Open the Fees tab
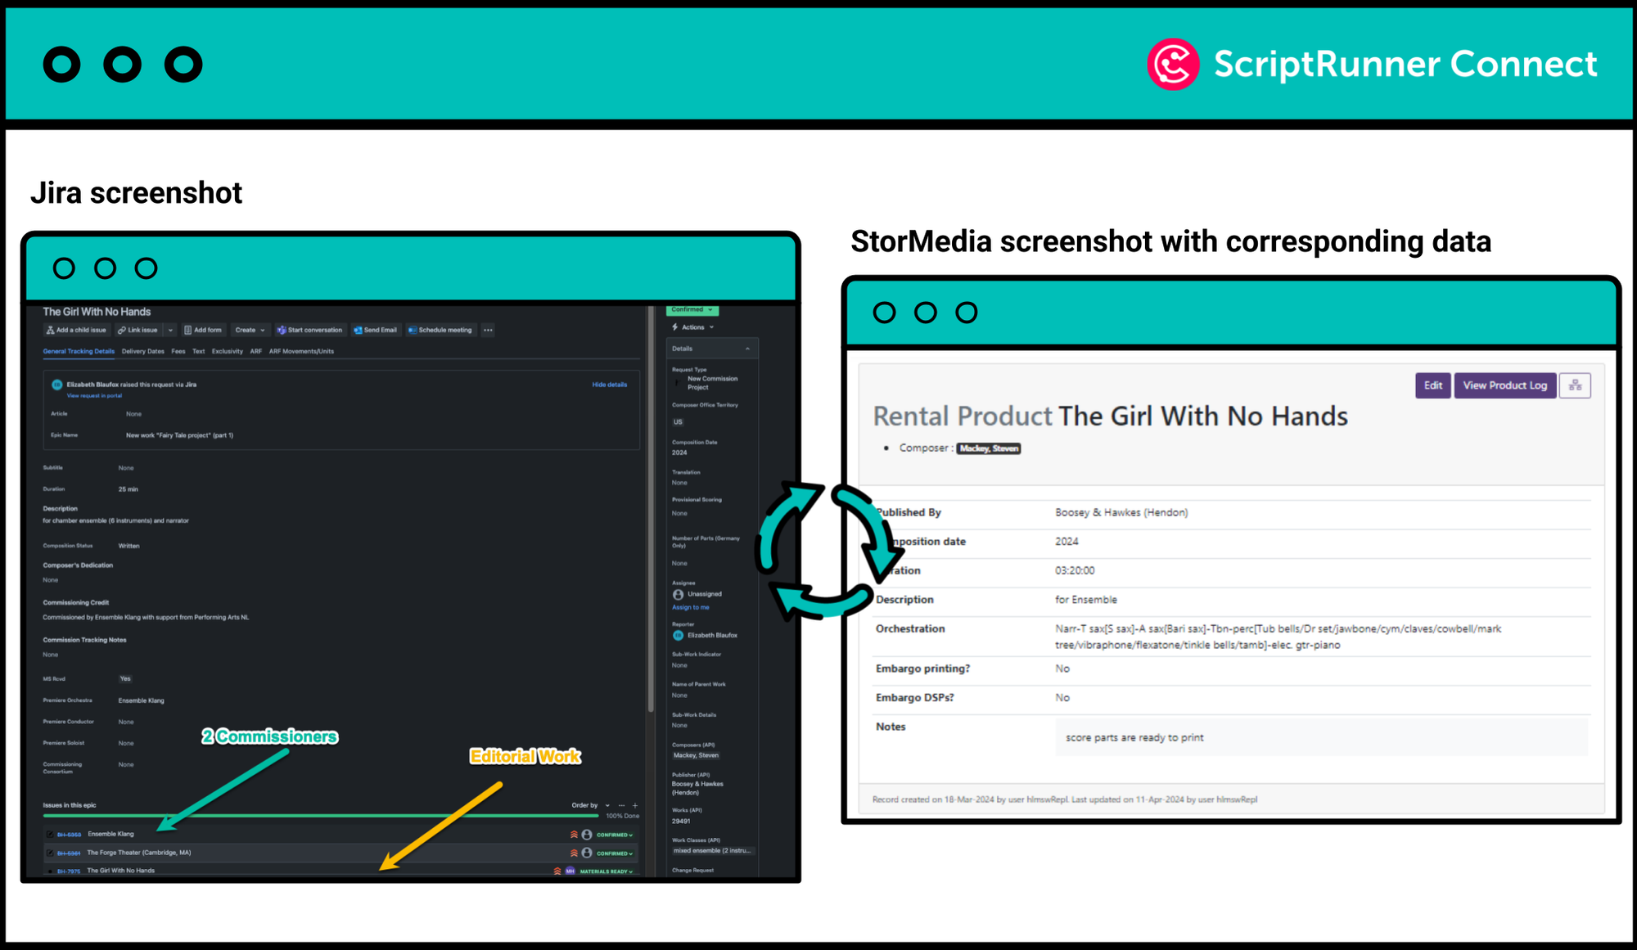1637x950 pixels. pyautogui.click(x=178, y=352)
